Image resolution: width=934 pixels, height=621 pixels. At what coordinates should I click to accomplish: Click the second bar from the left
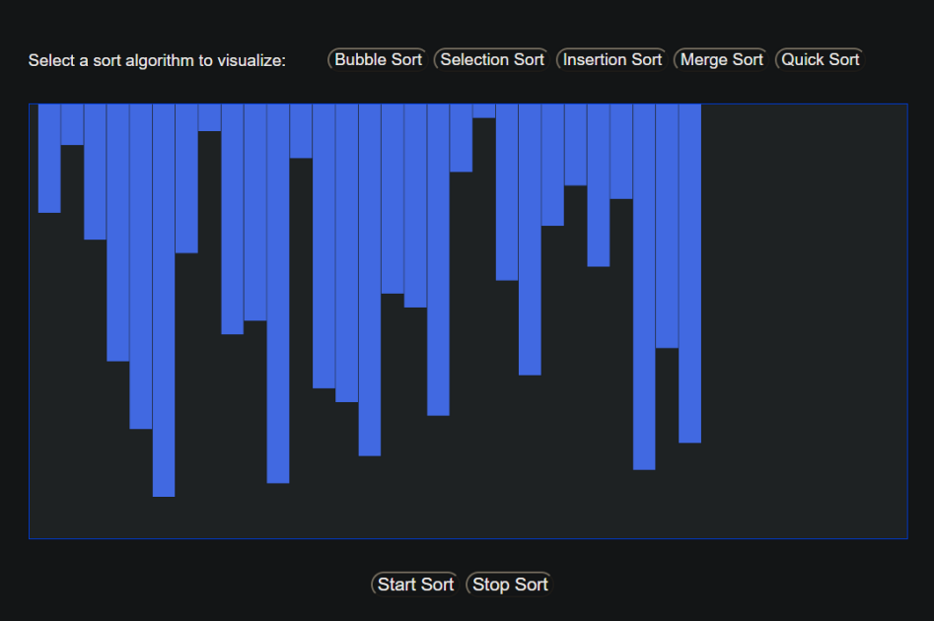tap(72, 124)
